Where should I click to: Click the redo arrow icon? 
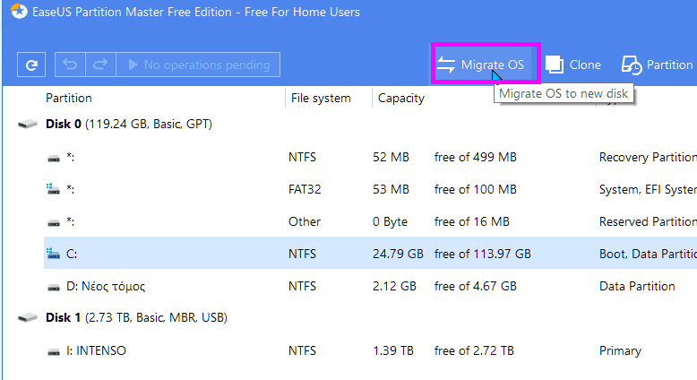[x=100, y=65]
